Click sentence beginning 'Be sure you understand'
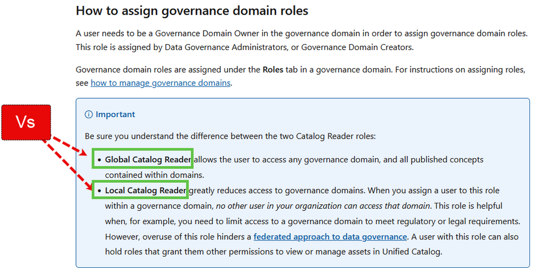The image size is (538, 271). (230, 137)
